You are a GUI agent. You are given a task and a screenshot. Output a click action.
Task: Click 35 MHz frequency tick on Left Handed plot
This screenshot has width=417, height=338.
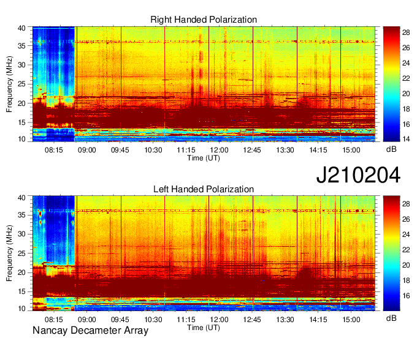click(21, 215)
